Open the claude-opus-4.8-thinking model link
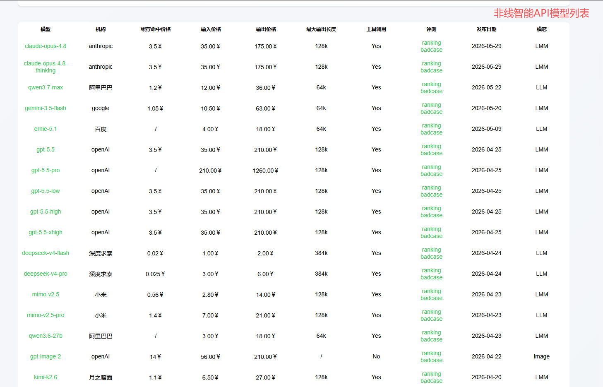This screenshot has height=387, width=603. [x=46, y=67]
